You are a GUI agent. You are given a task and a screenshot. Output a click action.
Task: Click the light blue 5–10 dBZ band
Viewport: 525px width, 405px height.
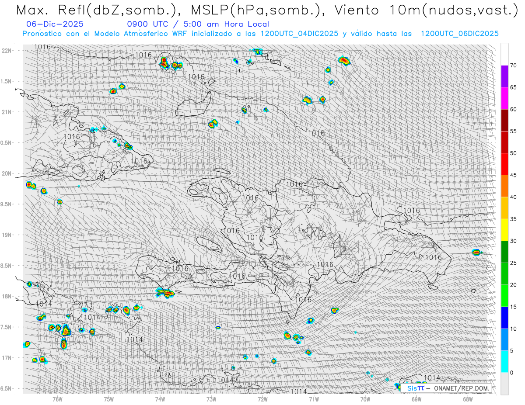coord(504,339)
